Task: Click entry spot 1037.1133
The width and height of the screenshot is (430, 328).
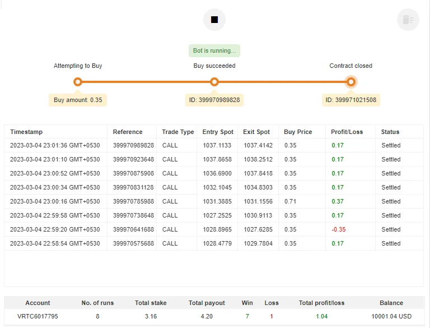Action: pos(217,145)
